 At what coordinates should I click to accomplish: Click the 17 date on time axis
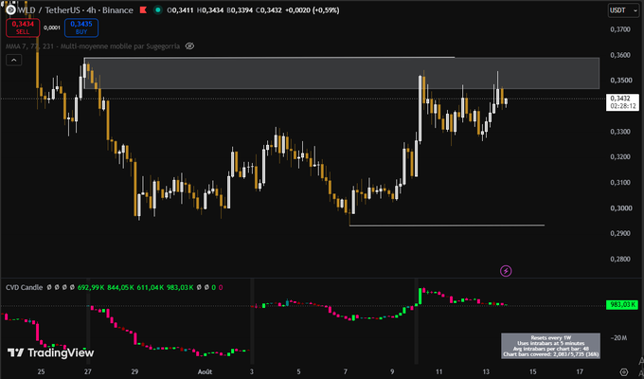(x=580, y=371)
